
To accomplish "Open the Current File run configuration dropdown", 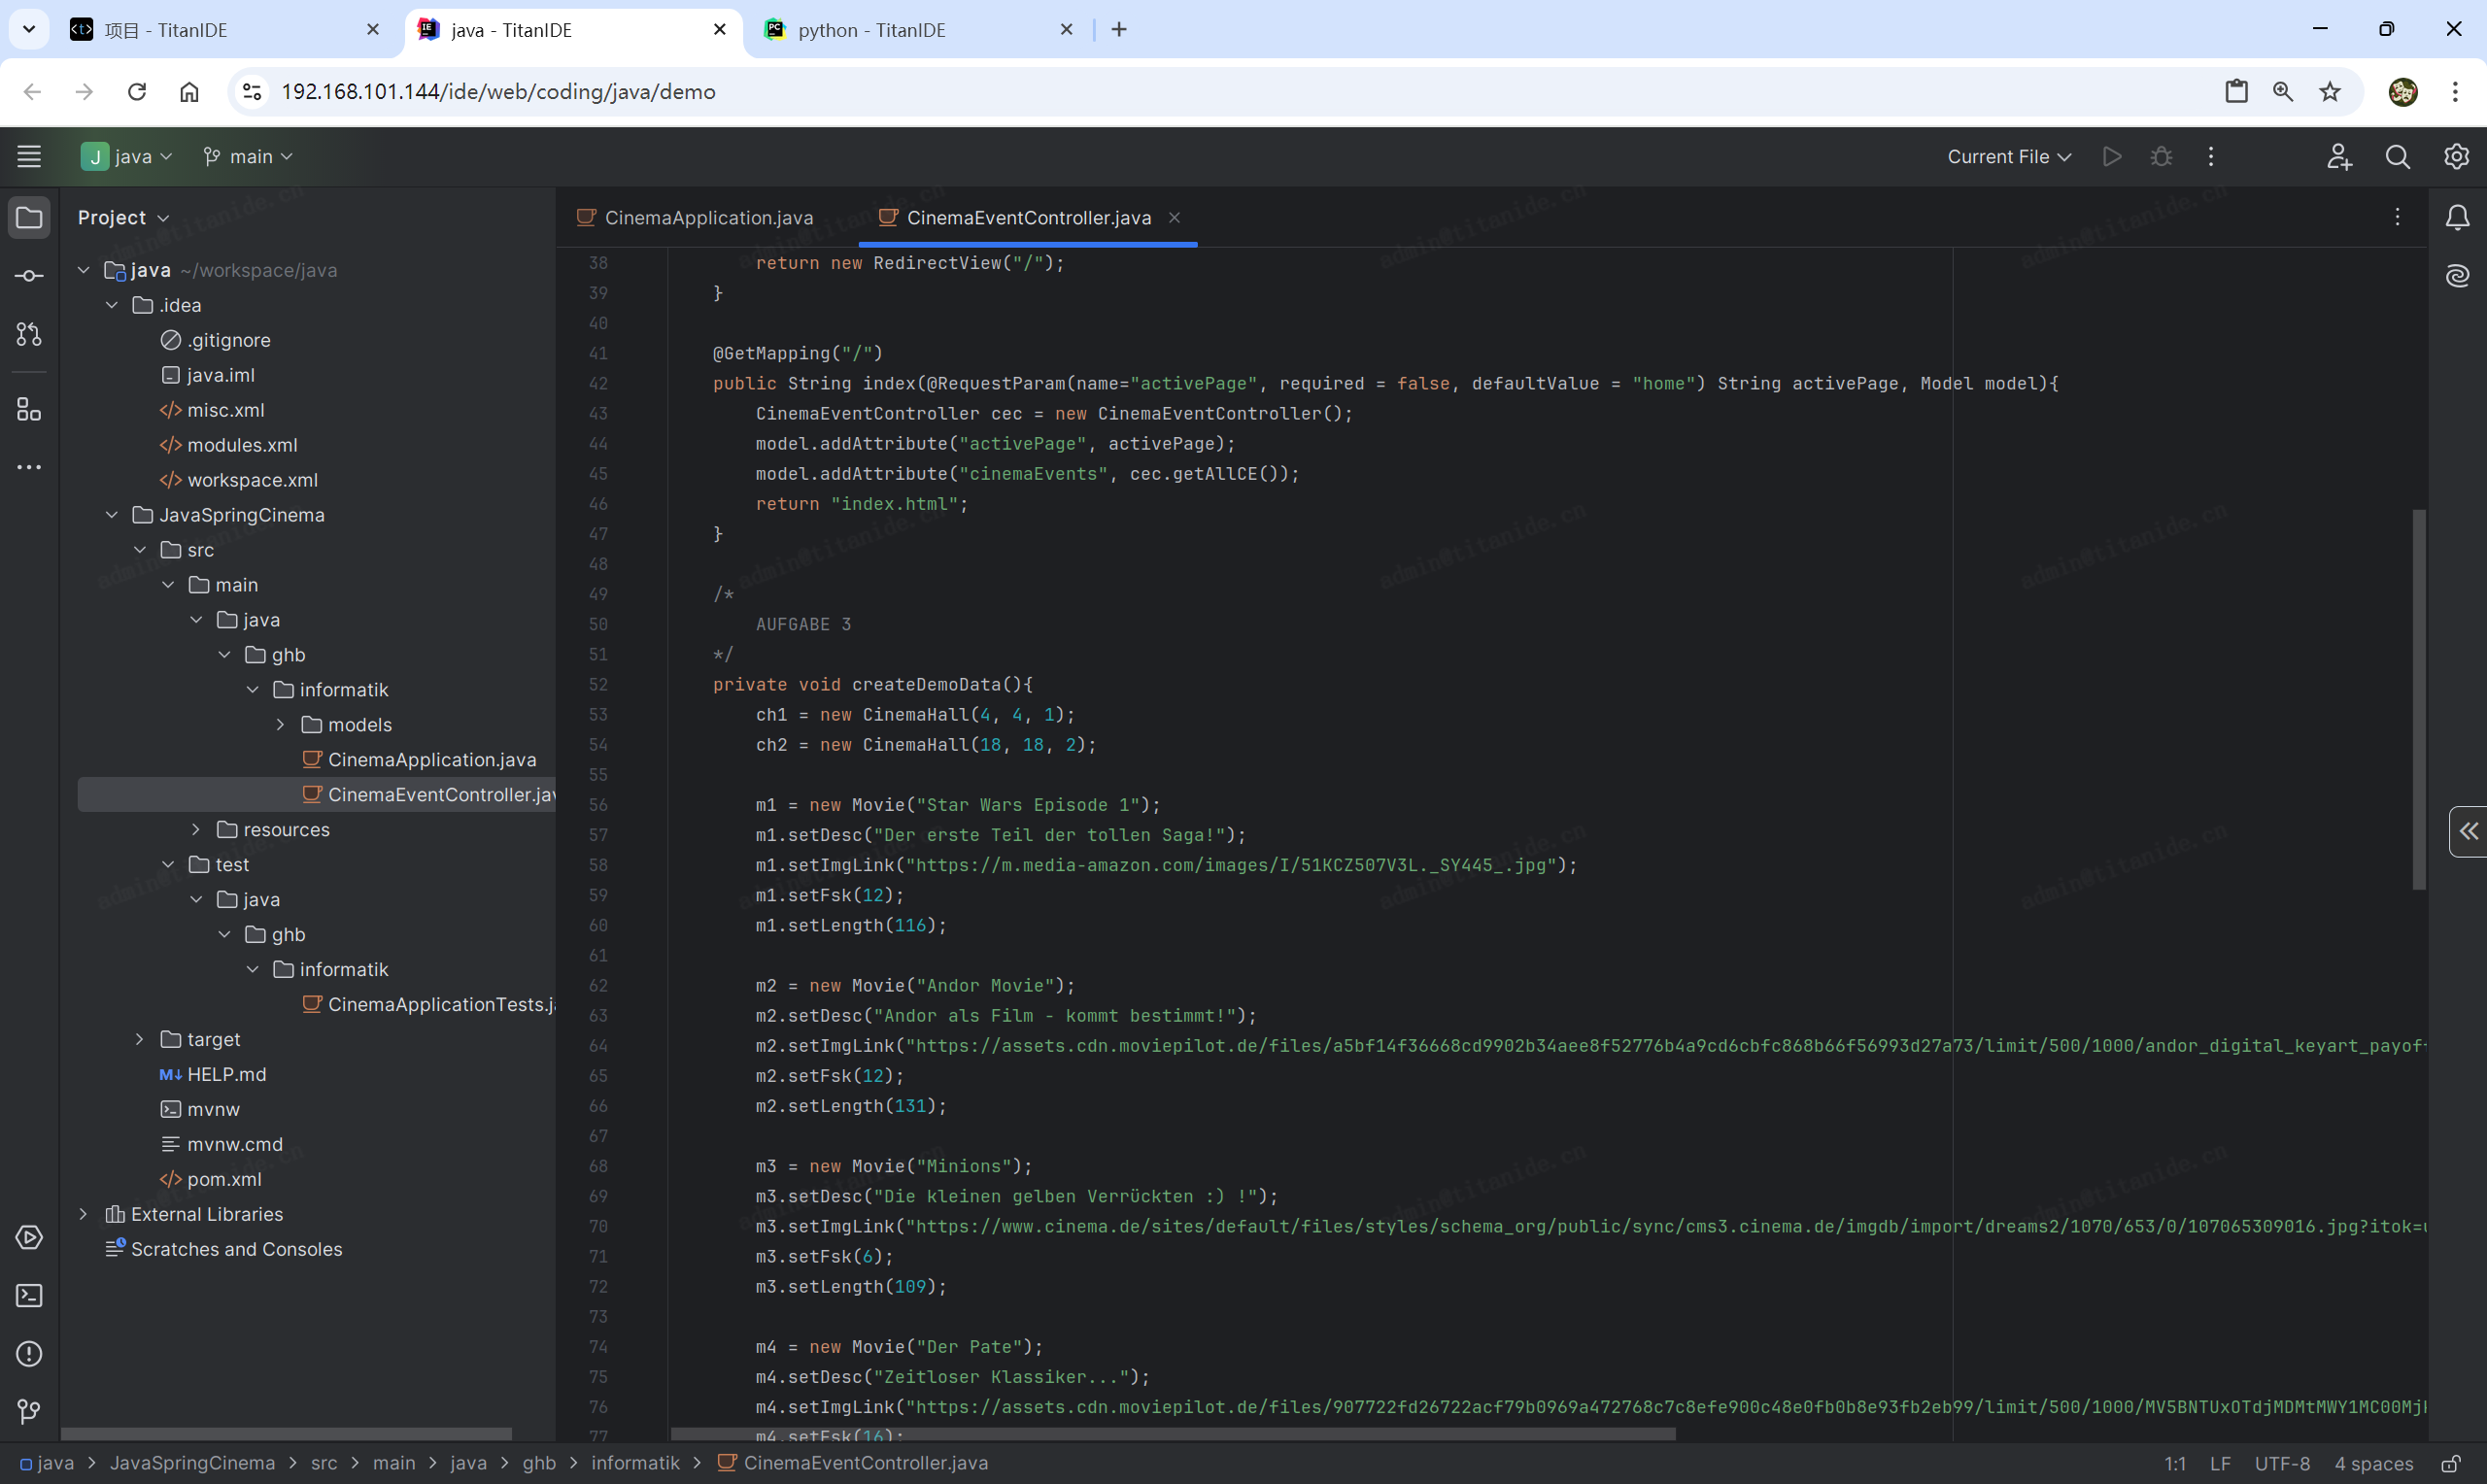I will pos(2008,157).
